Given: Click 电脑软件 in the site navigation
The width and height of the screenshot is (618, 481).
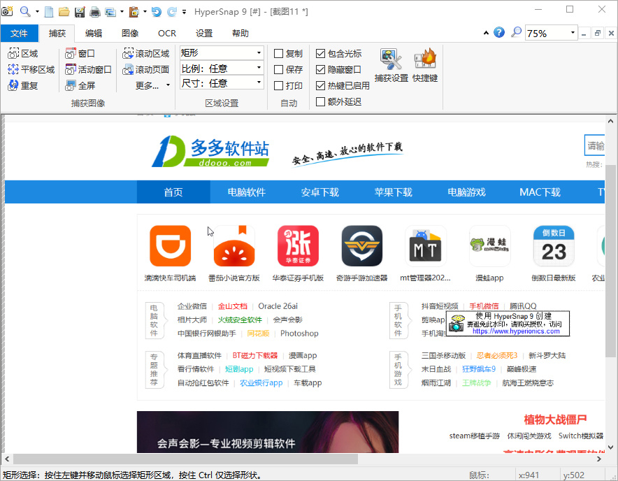Looking at the screenshot, I should (x=247, y=192).
